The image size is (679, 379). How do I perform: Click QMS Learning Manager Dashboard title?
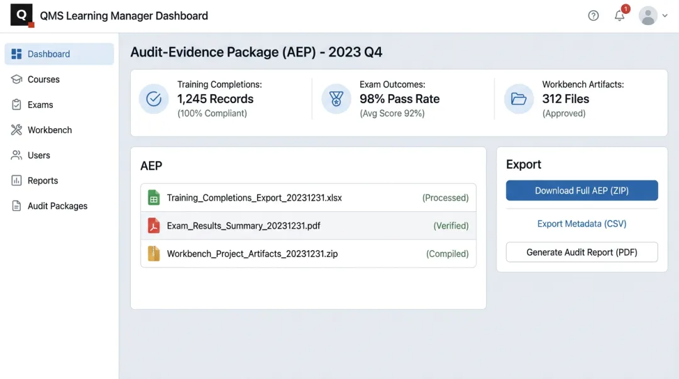point(124,16)
